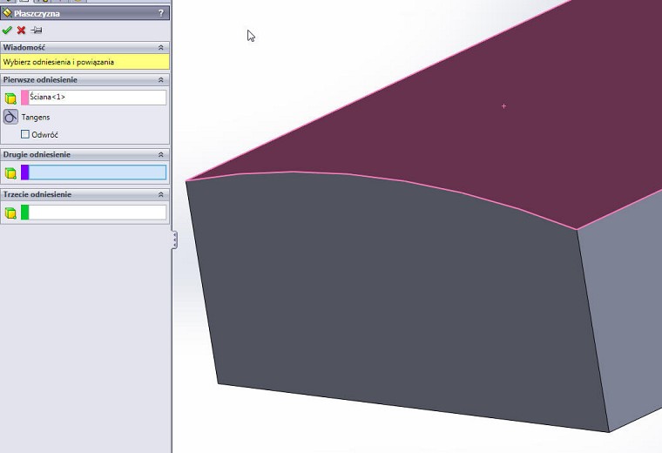Click the third reference cube icon
Screen dimensions: 662x453
(10, 213)
